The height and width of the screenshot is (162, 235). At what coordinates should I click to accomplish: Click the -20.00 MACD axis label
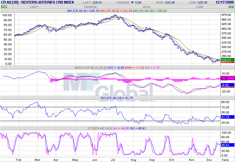pyautogui.click(x=225, y=91)
